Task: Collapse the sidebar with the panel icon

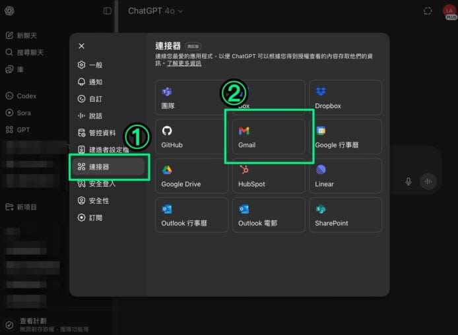Action: pos(107,11)
